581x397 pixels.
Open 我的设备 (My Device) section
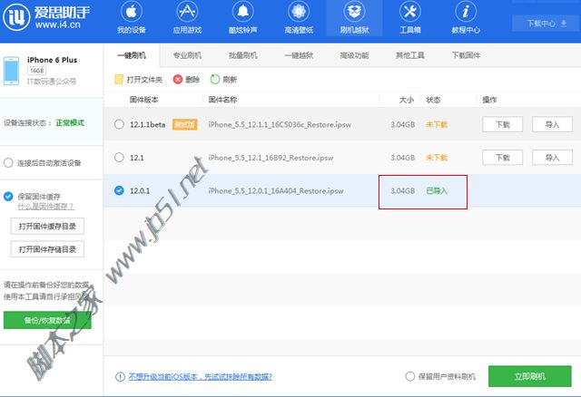[x=132, y=18]
